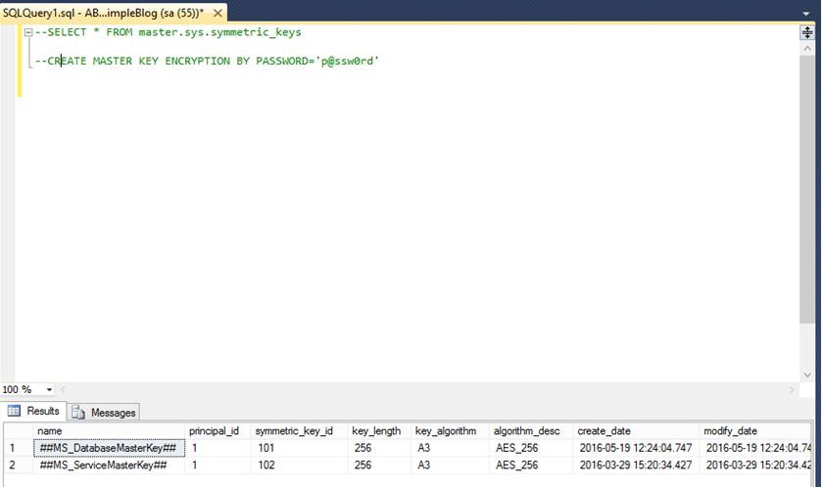Click the modify_date column header
Viewport: 823px width, 487px height.
(x=754, y=431)
